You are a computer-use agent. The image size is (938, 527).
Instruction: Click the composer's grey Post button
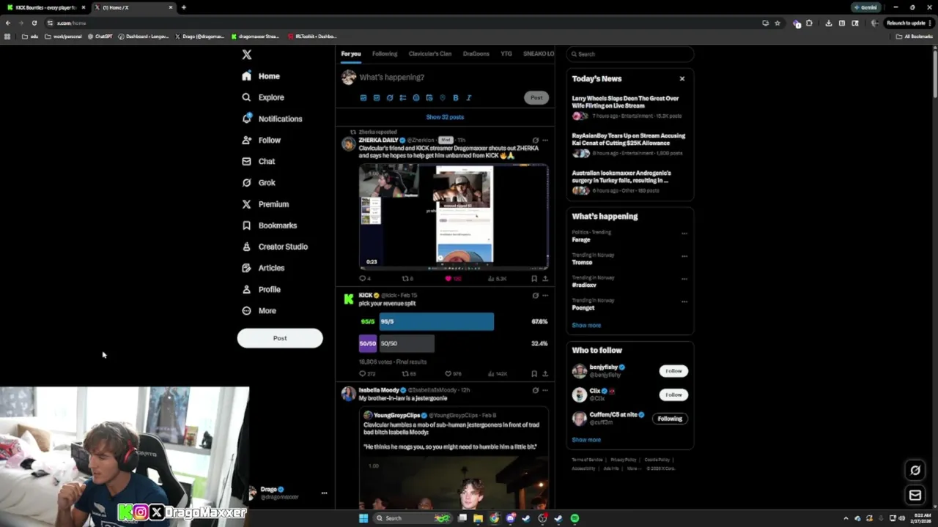pos(536,97)
